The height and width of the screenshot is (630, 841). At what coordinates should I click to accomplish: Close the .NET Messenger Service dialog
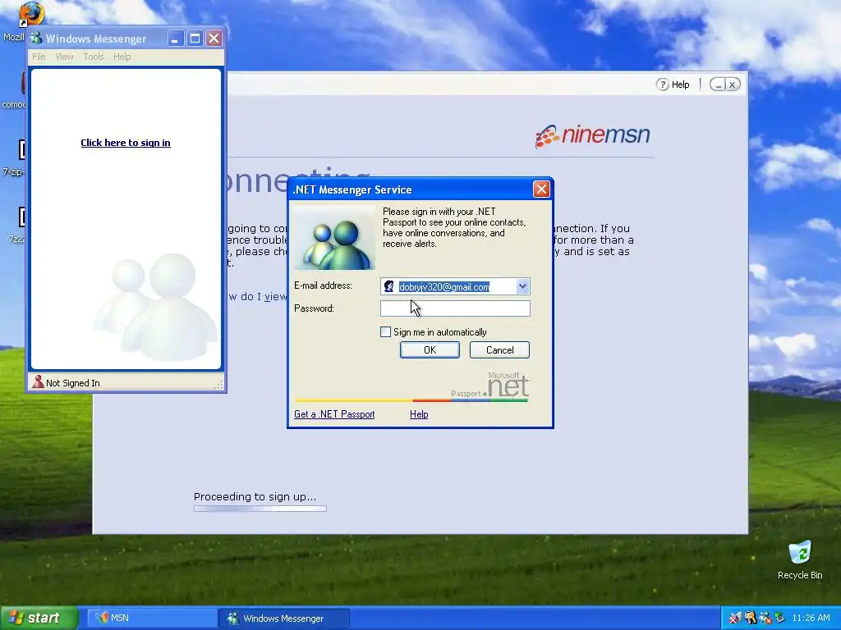pos(541,189)
